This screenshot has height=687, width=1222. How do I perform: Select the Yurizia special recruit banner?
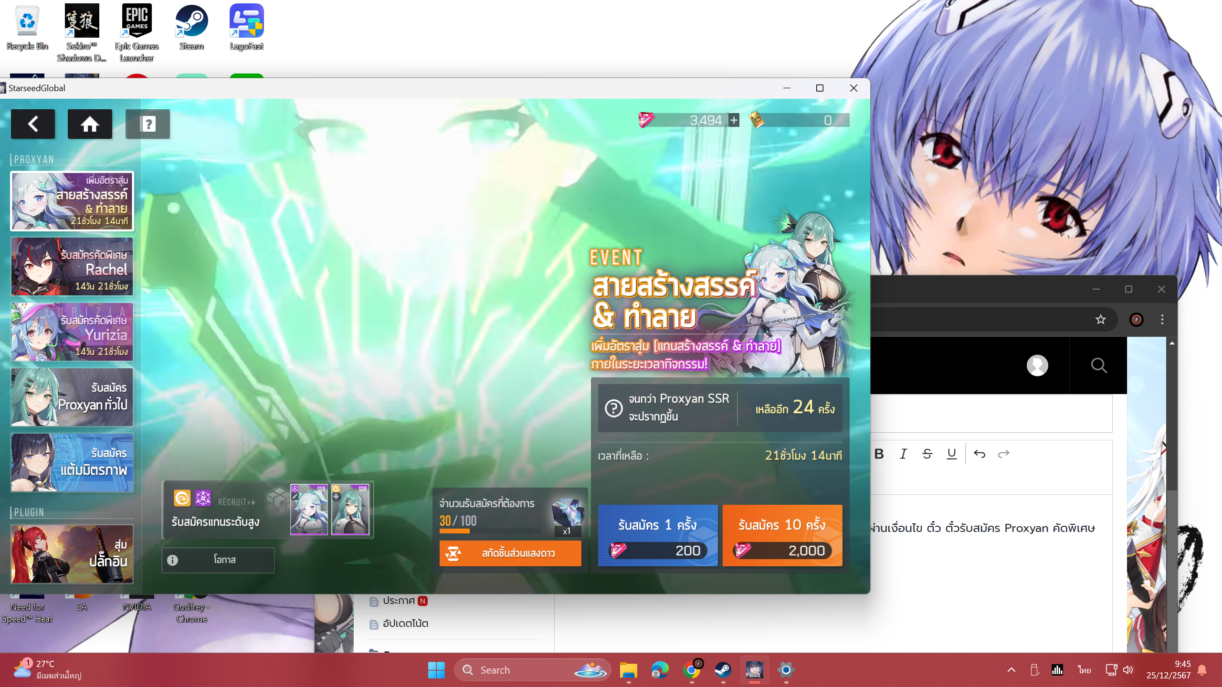[x=72, y=332]
